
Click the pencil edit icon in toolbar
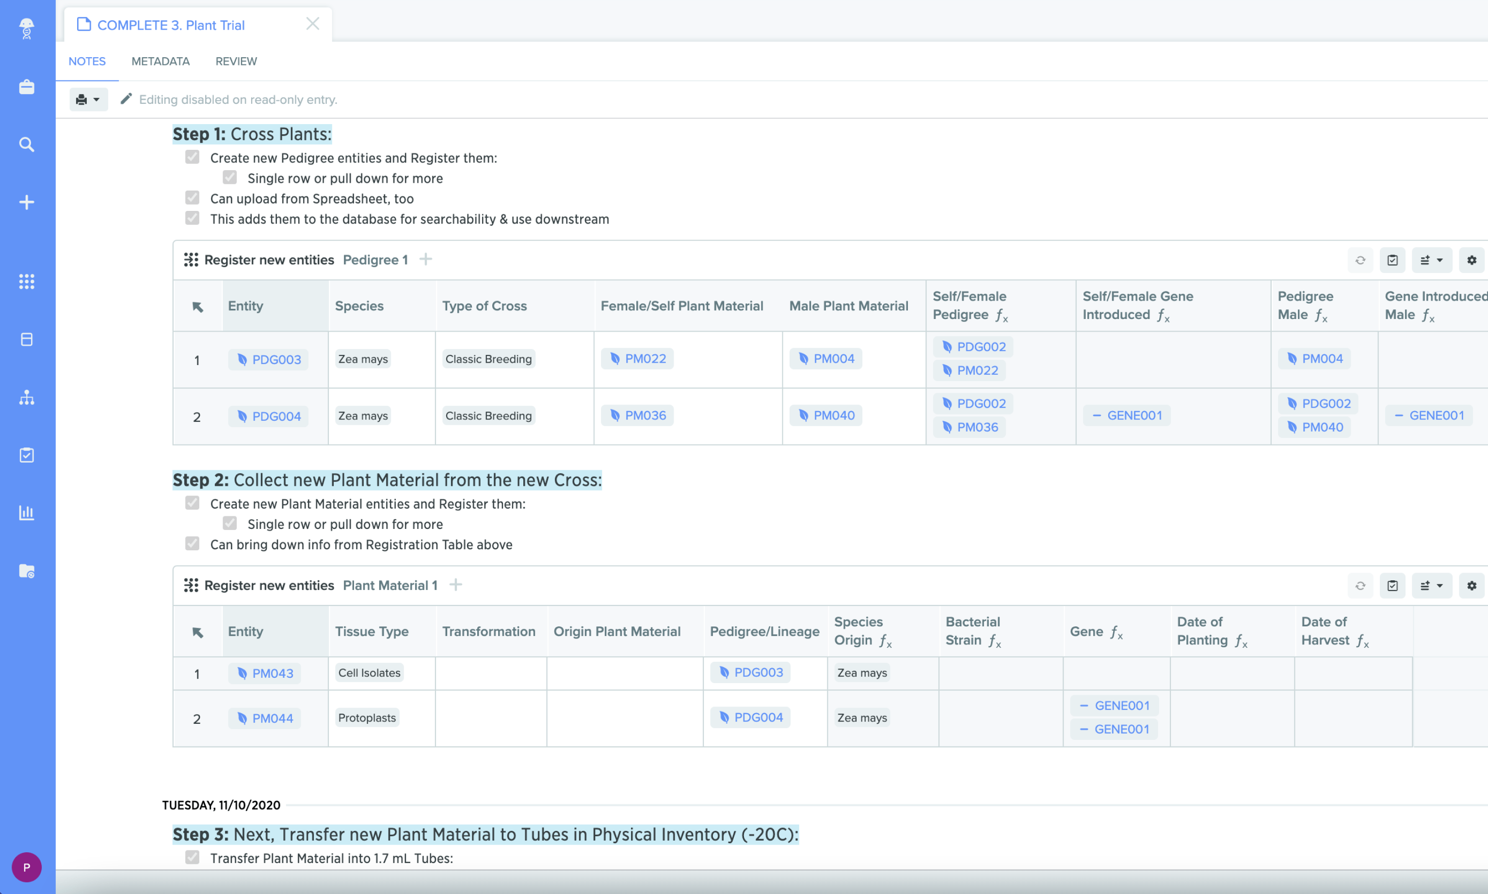(x=126, y=99)
